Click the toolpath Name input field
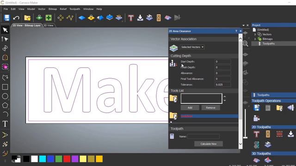The width and height of the screenshot is (296, 166). pos(203,136)
